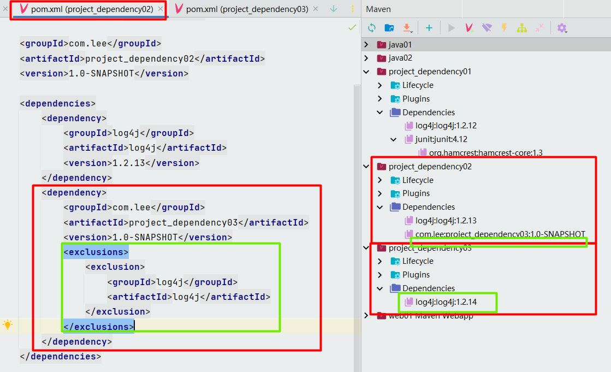The height and width of the screenshot is (372, 611).
Task: Add Maven project with plus icon
Action: 429,28
